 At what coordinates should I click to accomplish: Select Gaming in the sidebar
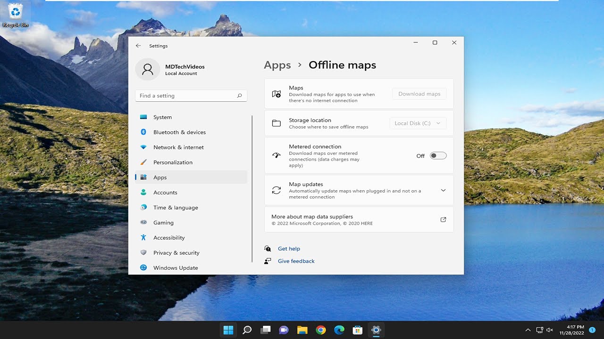(x=191, y=223)
